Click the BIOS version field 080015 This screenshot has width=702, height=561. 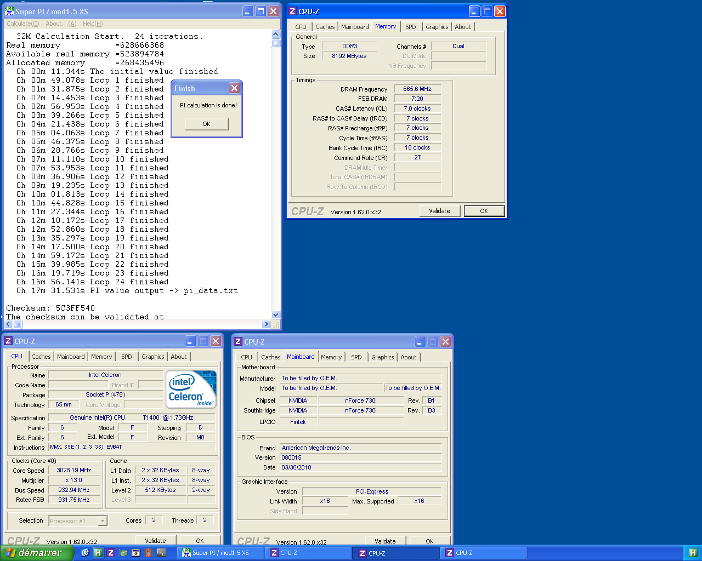pyautogui.click(x=361, y=457)
